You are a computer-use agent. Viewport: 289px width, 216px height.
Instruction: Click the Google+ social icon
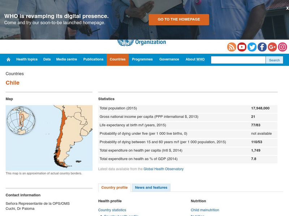pos(272,47)
